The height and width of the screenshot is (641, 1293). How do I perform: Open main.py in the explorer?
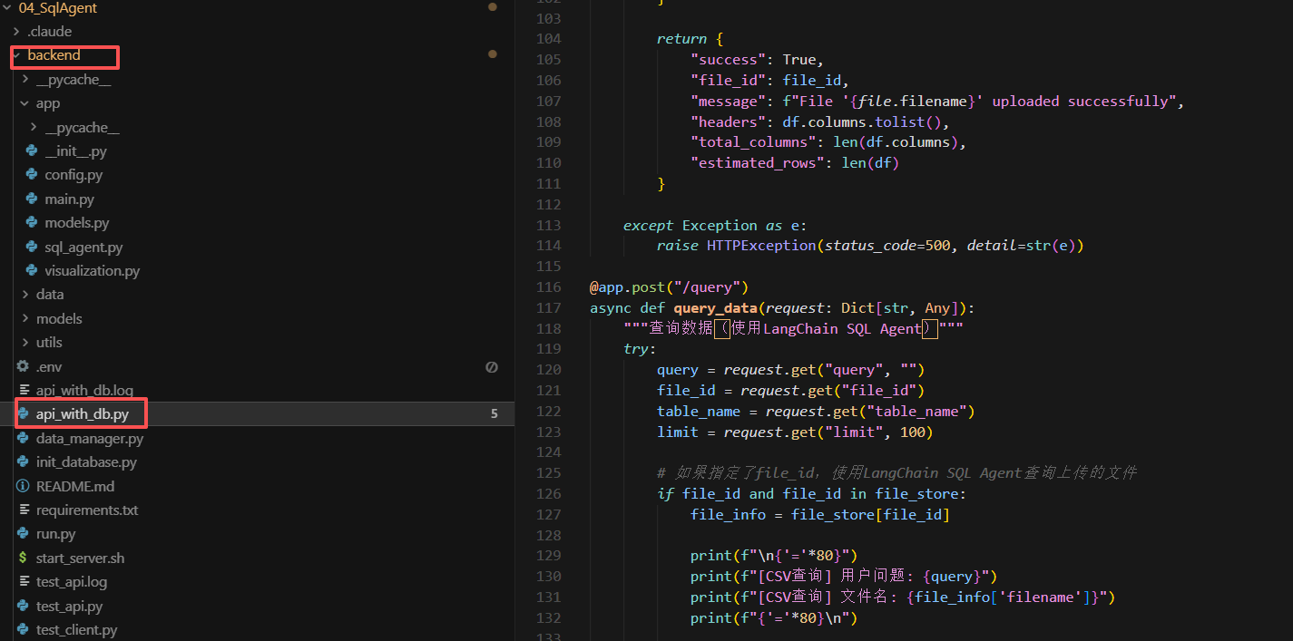pos(69,199)
